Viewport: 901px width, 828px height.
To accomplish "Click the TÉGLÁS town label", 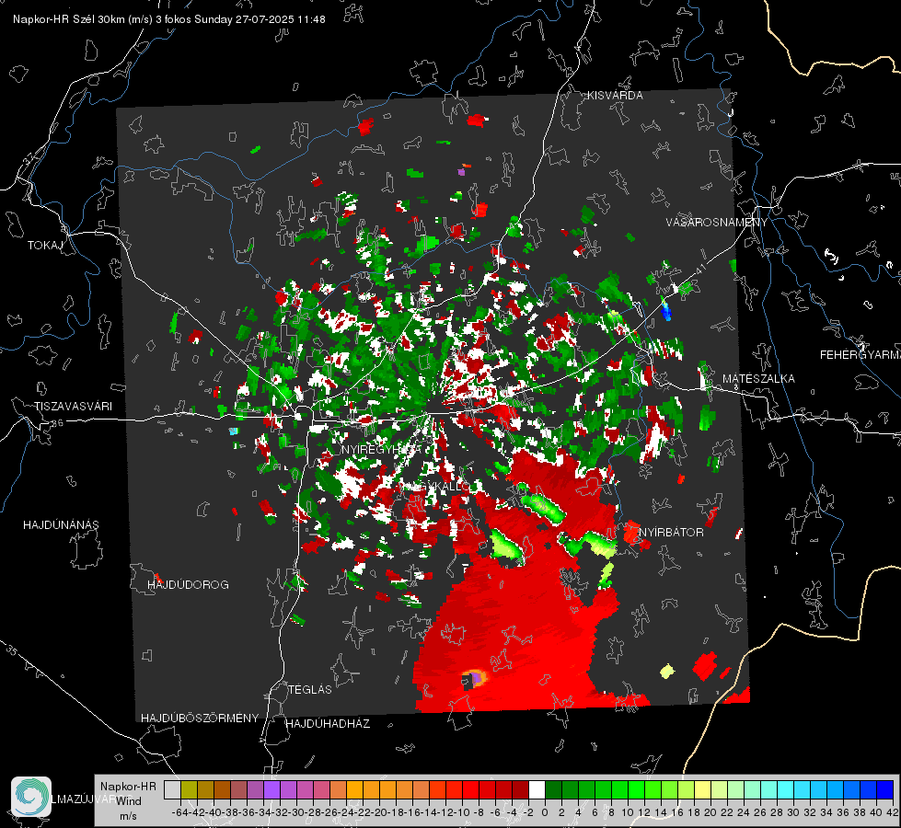I will [310, 690].
